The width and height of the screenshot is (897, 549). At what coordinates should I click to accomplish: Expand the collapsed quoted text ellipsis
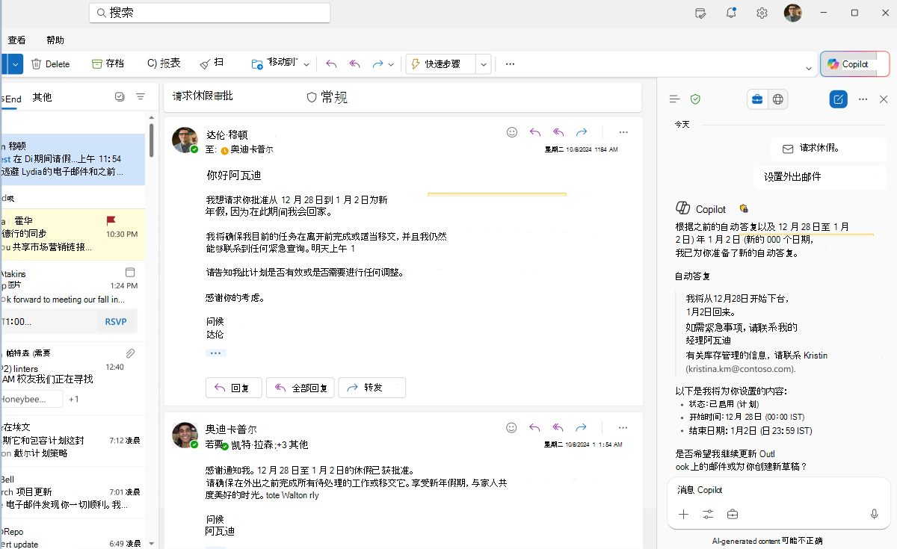tap(215, 353)
